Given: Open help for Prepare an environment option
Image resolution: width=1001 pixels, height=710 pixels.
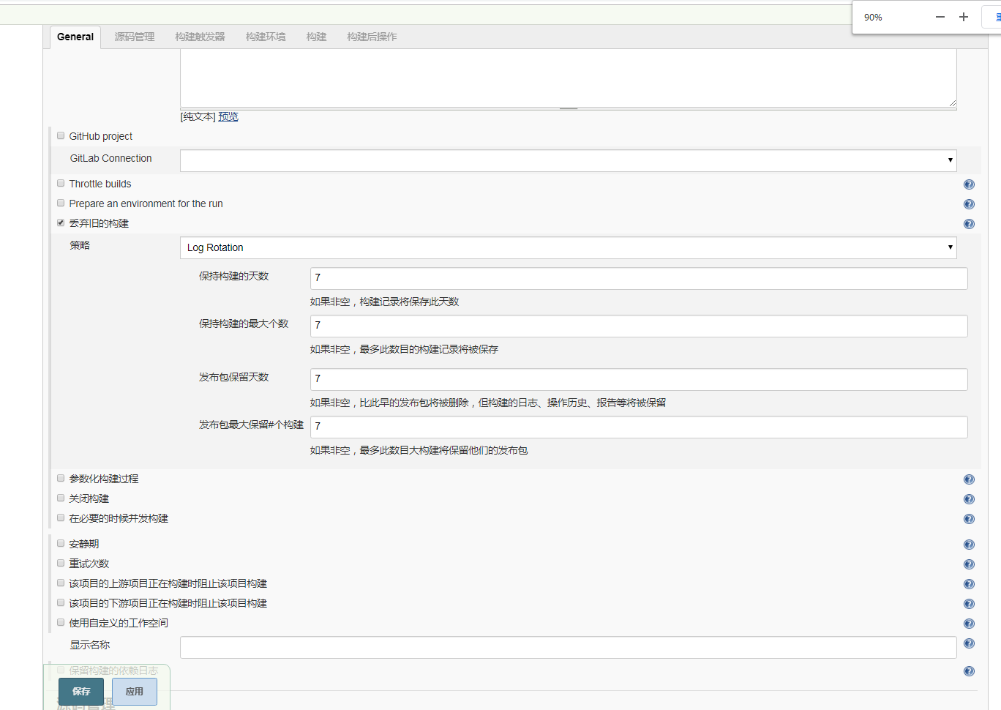Looking at the screenshot, I should [969, 204].
